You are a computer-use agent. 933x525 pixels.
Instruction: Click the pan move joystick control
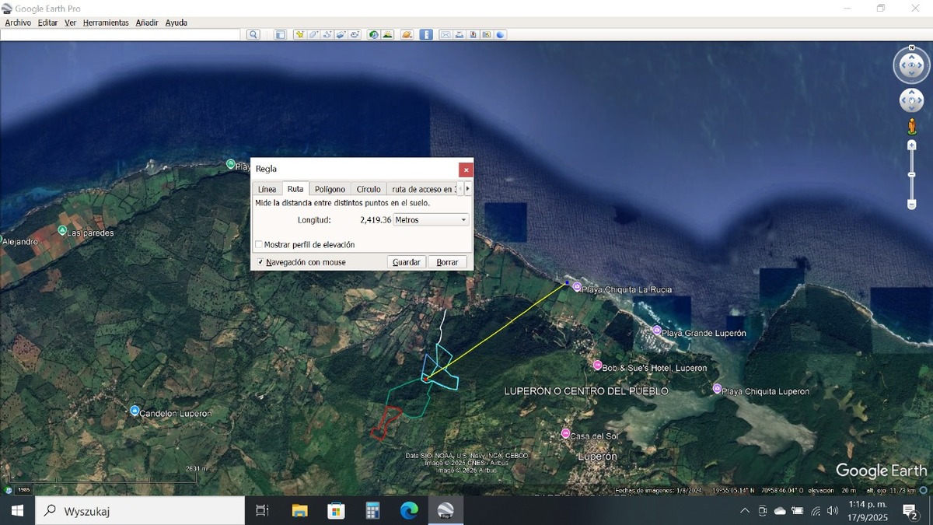(911, 100)
